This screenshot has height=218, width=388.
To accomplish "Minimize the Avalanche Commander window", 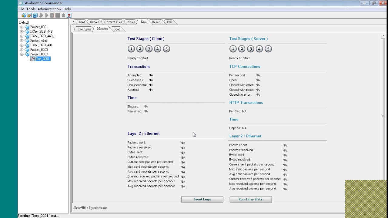I will [x=364, y=3].
